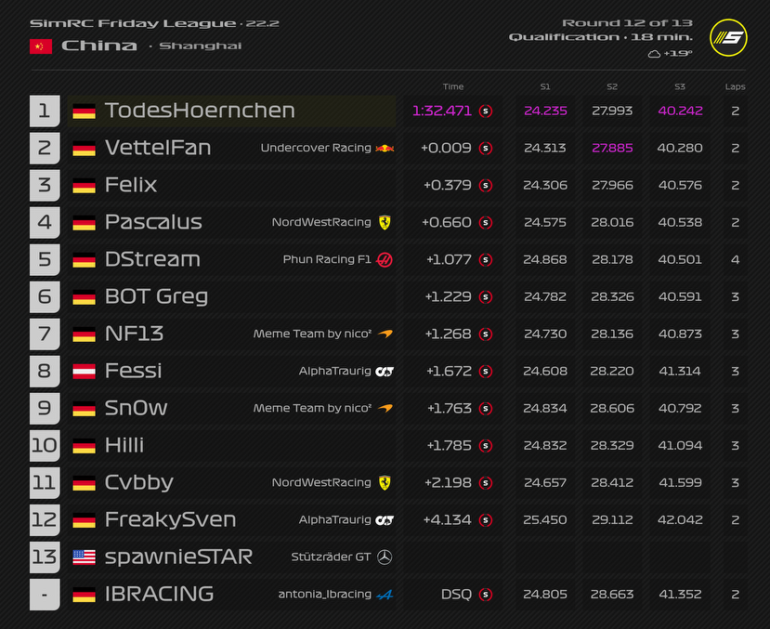Click the AlphaTauri logo in Fessi's row
Image resolution: width=770 pixels, height=629 pixels.
385,371
